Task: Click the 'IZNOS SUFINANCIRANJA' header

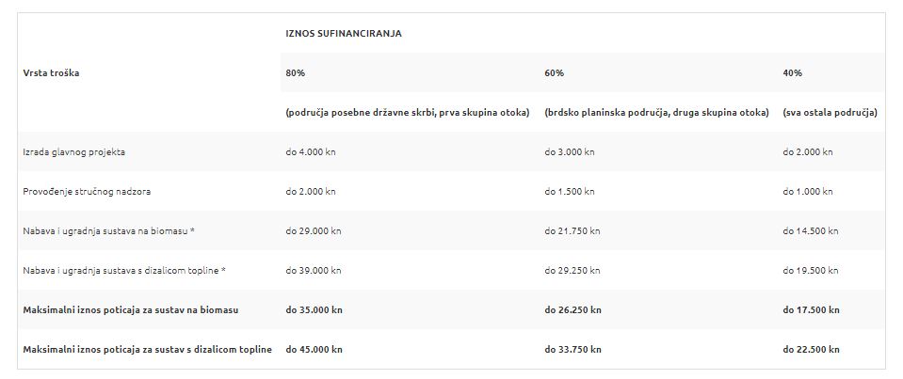Action: [x=344, y=33]
